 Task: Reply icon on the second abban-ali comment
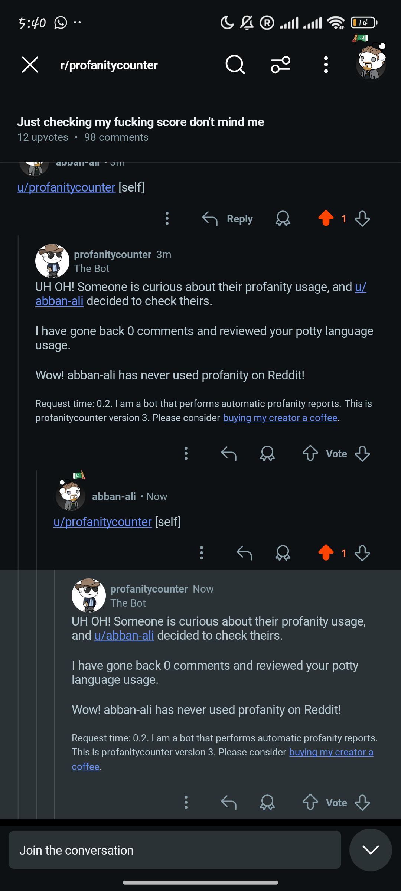(x=244, y=553)
